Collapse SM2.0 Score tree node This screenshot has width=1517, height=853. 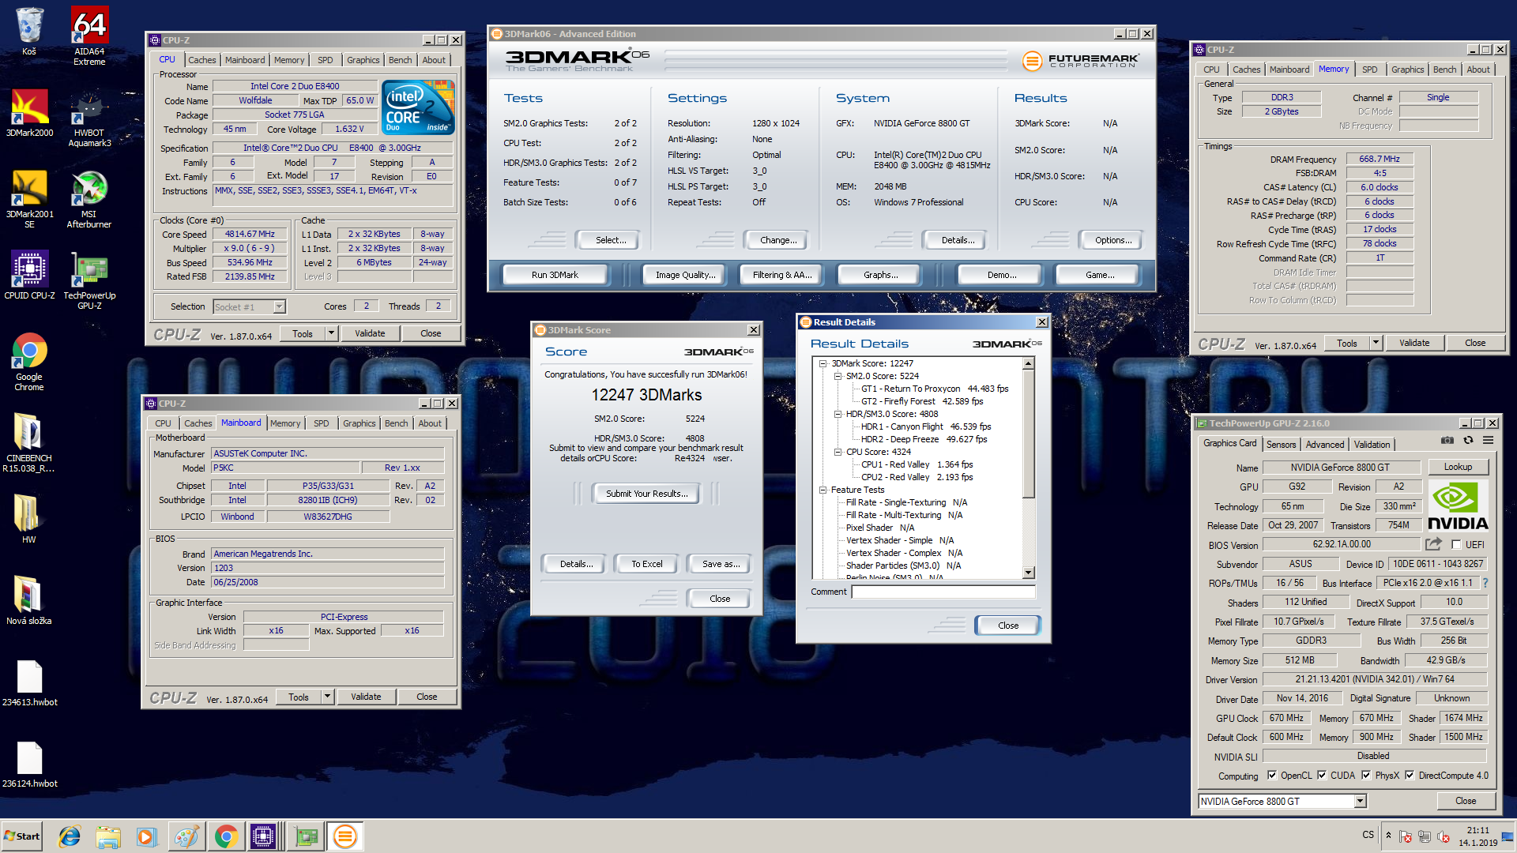(x=838, y=376)
